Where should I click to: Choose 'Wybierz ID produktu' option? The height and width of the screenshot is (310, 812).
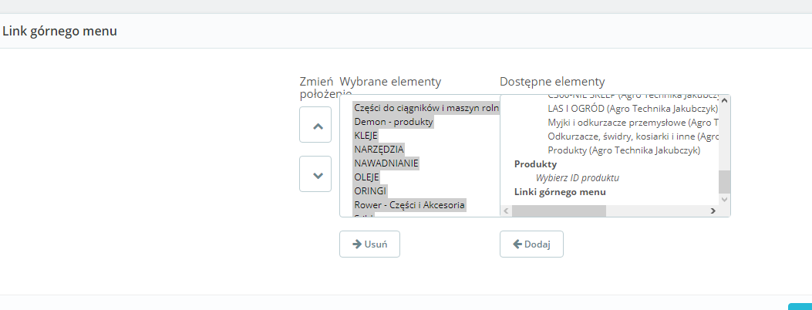click(x=578, y=178)
